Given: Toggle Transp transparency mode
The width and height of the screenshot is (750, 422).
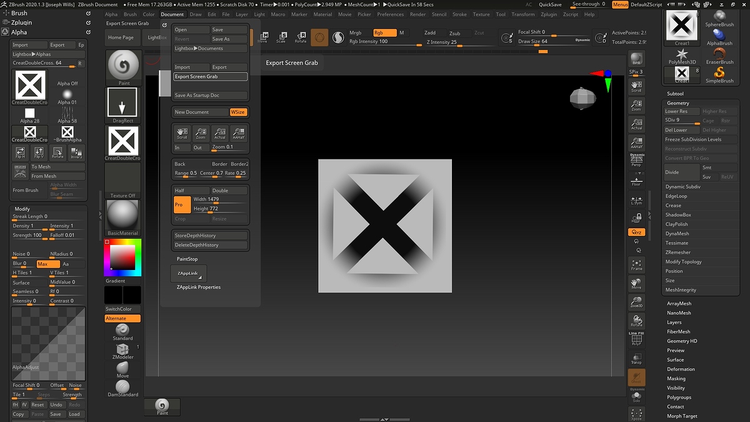Looking at the screenshot, I should click(x=636, y=358).
